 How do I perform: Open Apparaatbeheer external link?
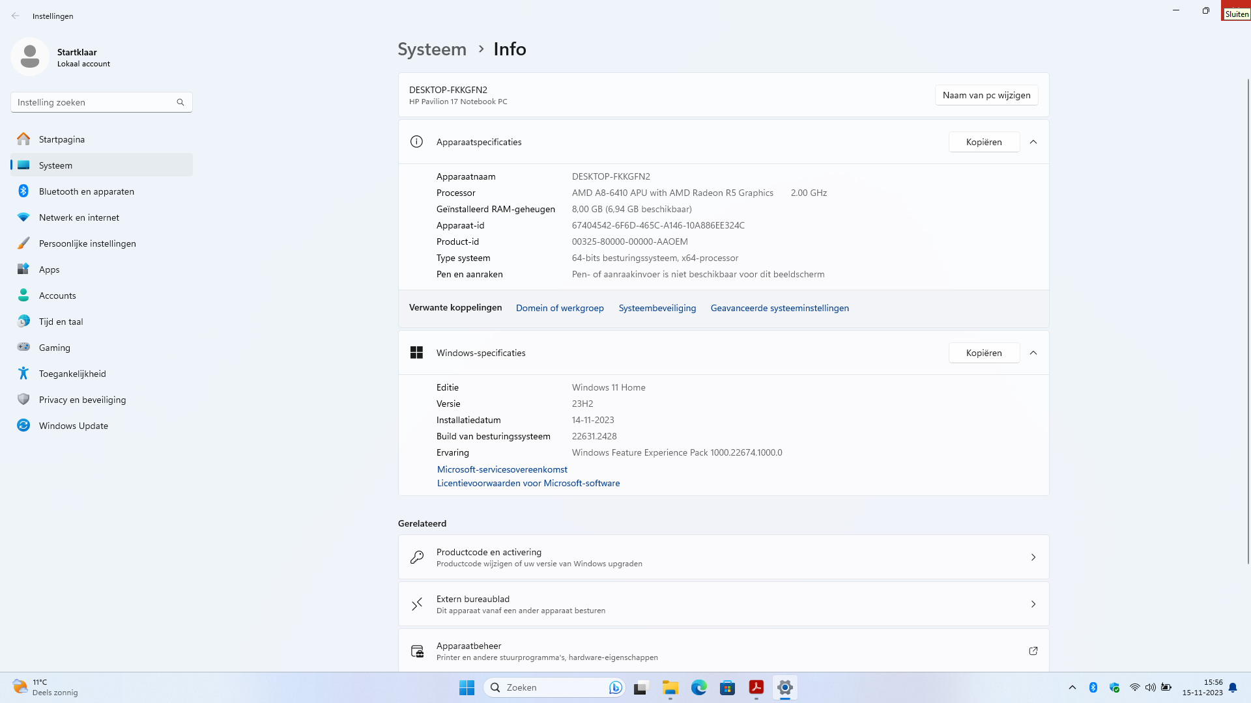pos(1033,651)
